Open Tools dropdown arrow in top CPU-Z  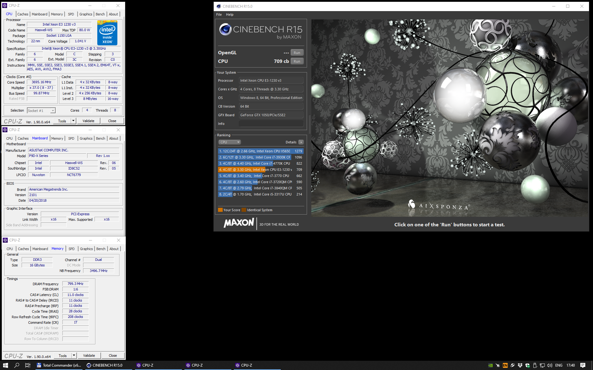coord(74,121)
